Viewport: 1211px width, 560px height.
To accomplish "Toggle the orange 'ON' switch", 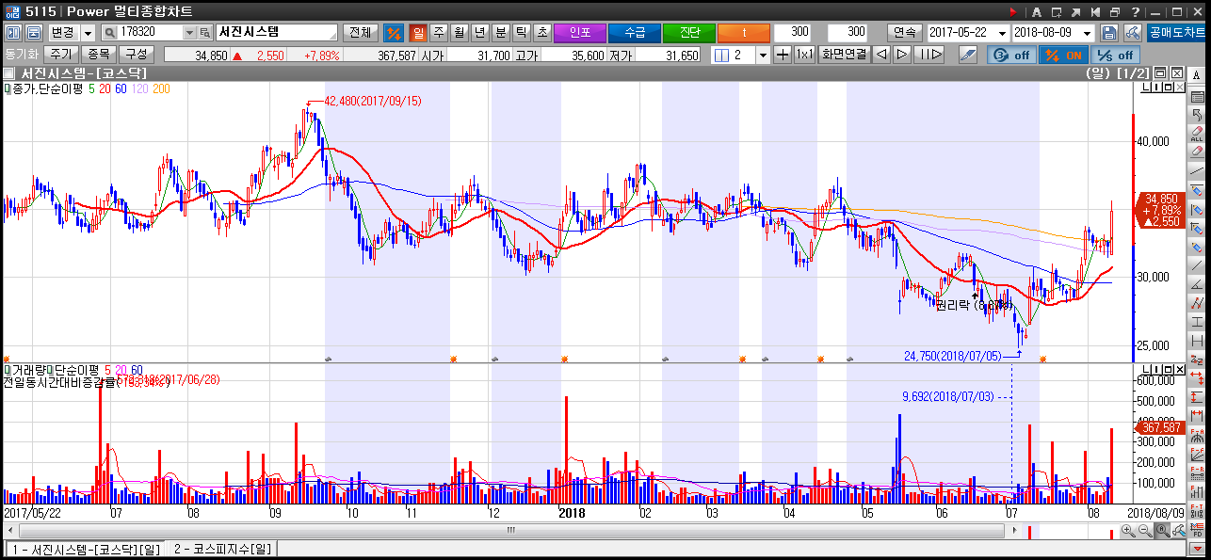I will click(1062, 55).
